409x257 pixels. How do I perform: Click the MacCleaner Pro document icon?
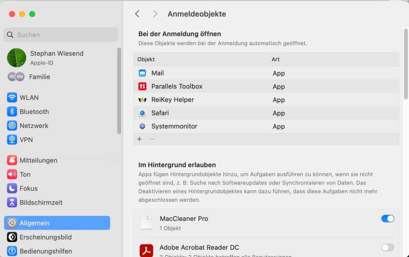click(147, 222)
